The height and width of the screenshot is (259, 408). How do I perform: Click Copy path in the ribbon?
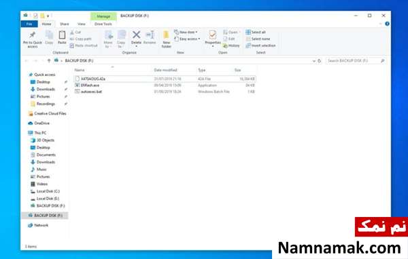[x=80, y=39]
